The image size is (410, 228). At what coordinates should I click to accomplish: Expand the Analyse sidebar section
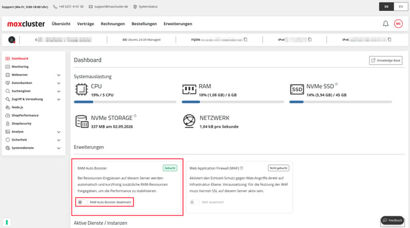[59, 132]
